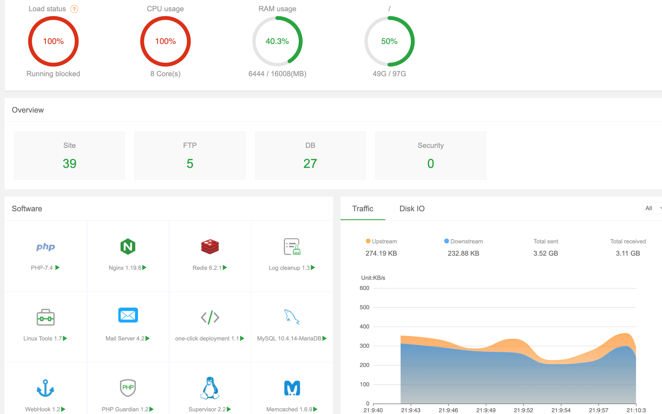This screenshot has height=414, width=662.
Task: Toggle the Upstream legend series
Action: 381,241
